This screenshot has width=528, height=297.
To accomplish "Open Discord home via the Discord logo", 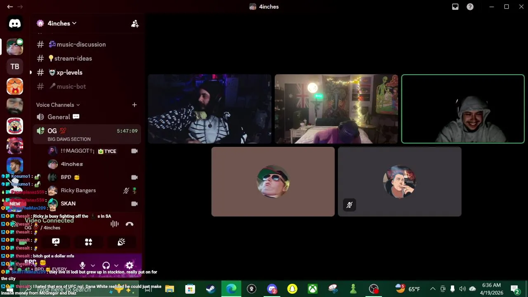I will click(15, 24).
